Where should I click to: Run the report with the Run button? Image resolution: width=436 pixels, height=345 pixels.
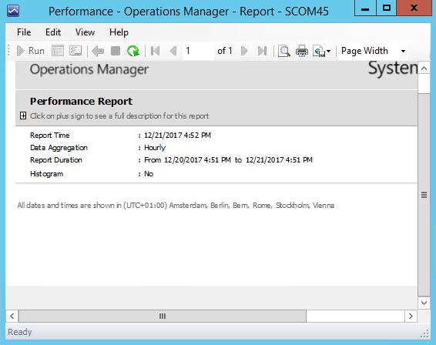point(31,51)
